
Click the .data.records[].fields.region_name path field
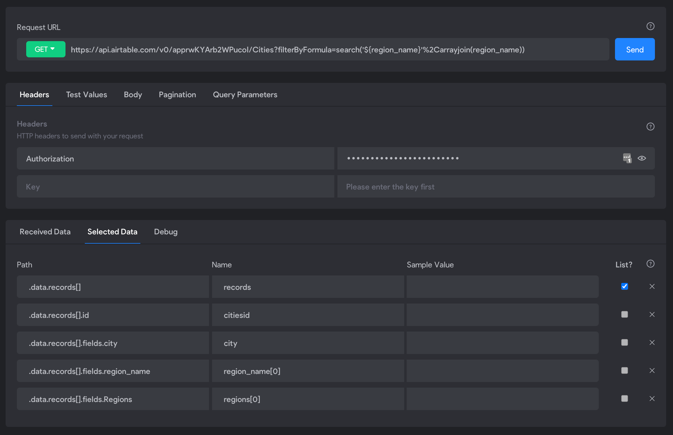[113, 371]
